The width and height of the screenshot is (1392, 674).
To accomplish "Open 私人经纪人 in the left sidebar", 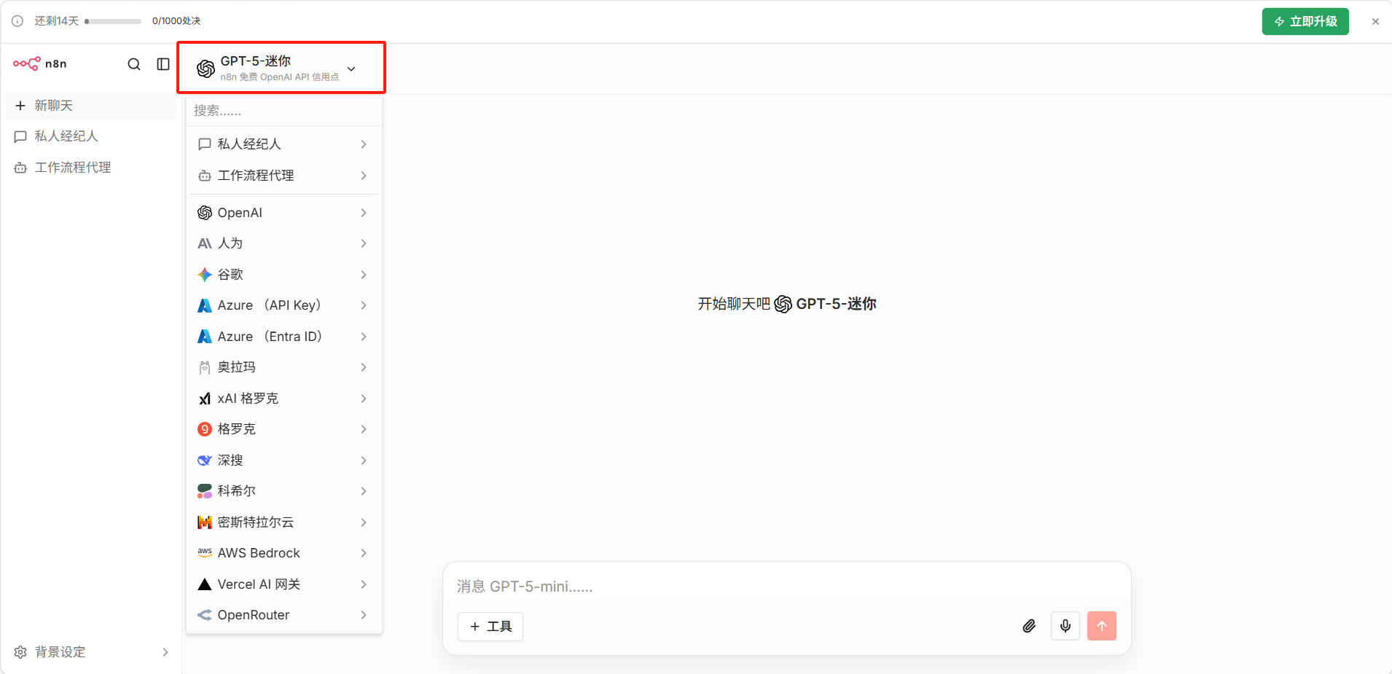I will pyautogui.click(x=91, y=136).
